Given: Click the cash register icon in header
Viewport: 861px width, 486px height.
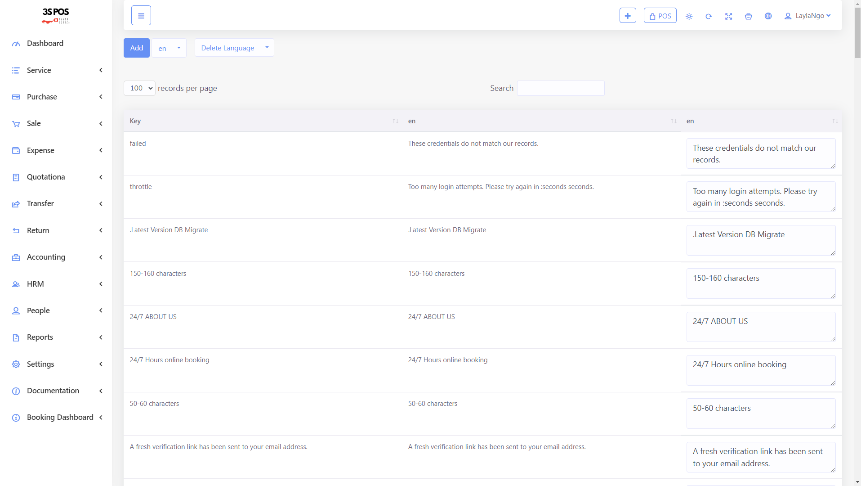Looking at the screenshot, I should coord(748,16).
